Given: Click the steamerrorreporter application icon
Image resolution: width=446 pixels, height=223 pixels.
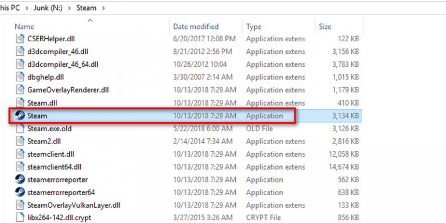Looking at the screenshot, I should click(20, 180).
